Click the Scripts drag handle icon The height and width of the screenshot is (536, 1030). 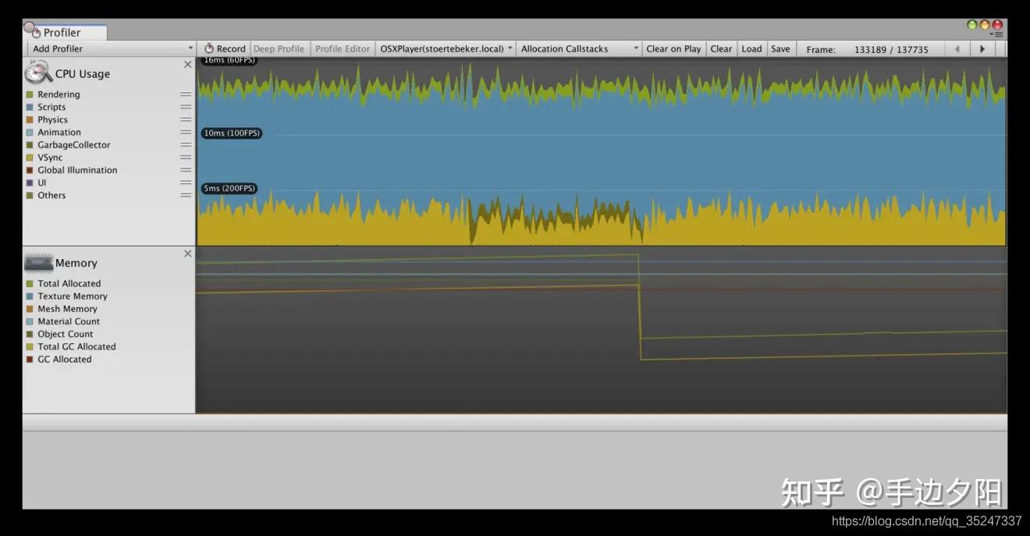(x=186, y=107)
